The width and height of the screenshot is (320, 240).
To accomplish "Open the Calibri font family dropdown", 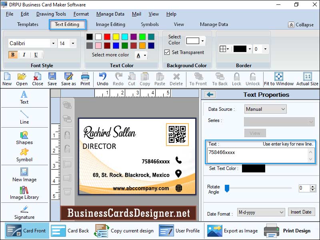I will (x=54, y=43).
